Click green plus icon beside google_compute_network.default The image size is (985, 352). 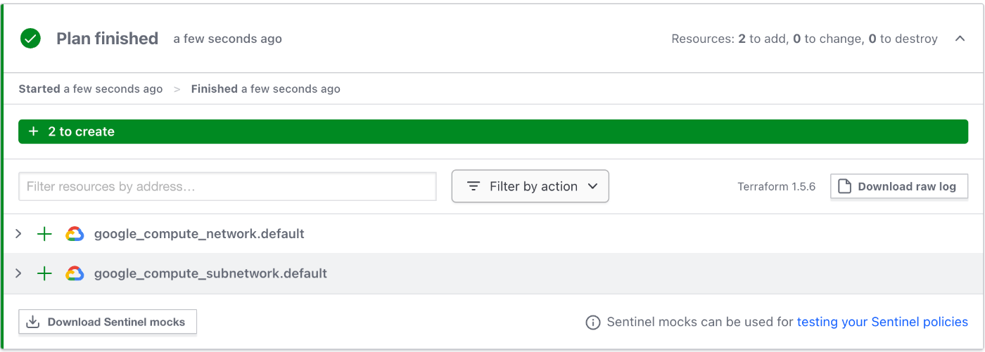tap(44, 234)
